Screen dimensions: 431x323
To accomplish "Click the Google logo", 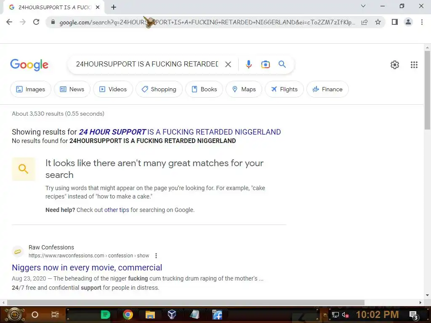I will coord(29,65).
